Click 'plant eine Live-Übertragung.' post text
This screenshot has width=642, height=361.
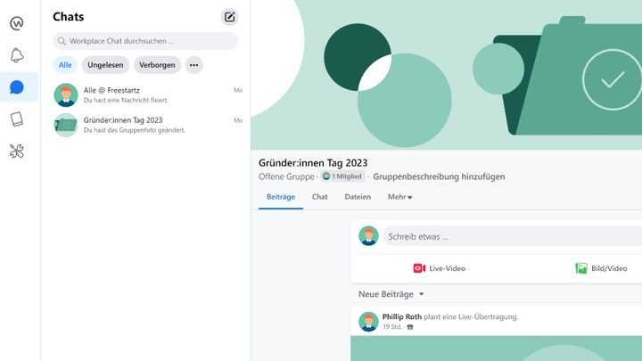tap(471, 316)
